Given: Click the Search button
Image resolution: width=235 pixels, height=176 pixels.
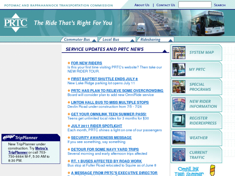Looking at the screenshot, I should (219, 5).
